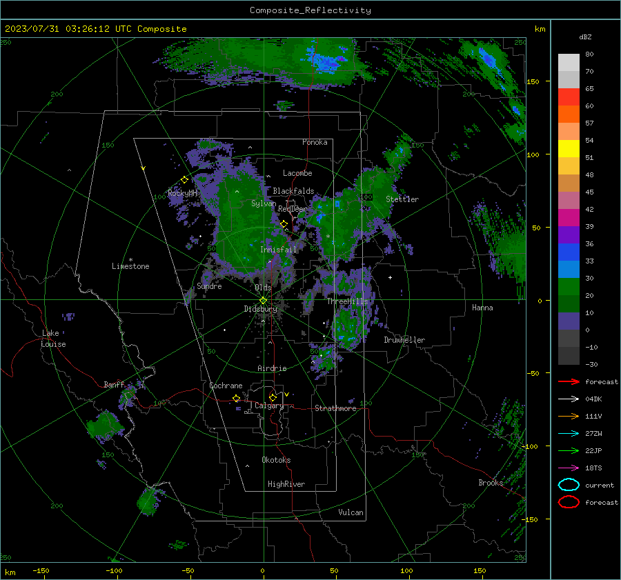Click the Ponoka city label

click(x=315, y=142)
